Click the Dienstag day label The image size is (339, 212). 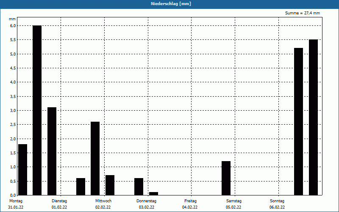(x=59, y=201)
